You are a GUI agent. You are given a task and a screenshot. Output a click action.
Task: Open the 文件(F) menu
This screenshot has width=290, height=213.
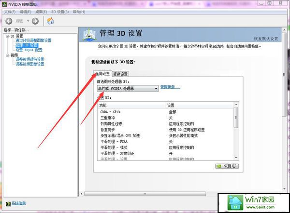pos(10,12)
